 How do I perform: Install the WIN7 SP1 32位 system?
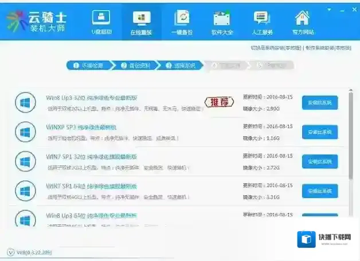(x=320, y=161)
